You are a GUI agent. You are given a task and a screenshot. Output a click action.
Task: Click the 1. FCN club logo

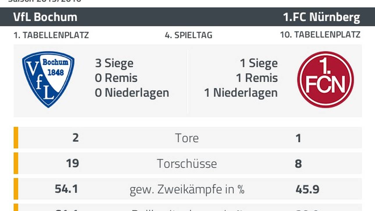tap(325, 79)
